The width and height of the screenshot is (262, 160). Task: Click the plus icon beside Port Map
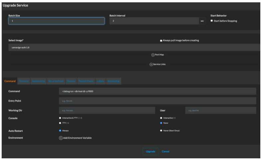coord(153,55)
